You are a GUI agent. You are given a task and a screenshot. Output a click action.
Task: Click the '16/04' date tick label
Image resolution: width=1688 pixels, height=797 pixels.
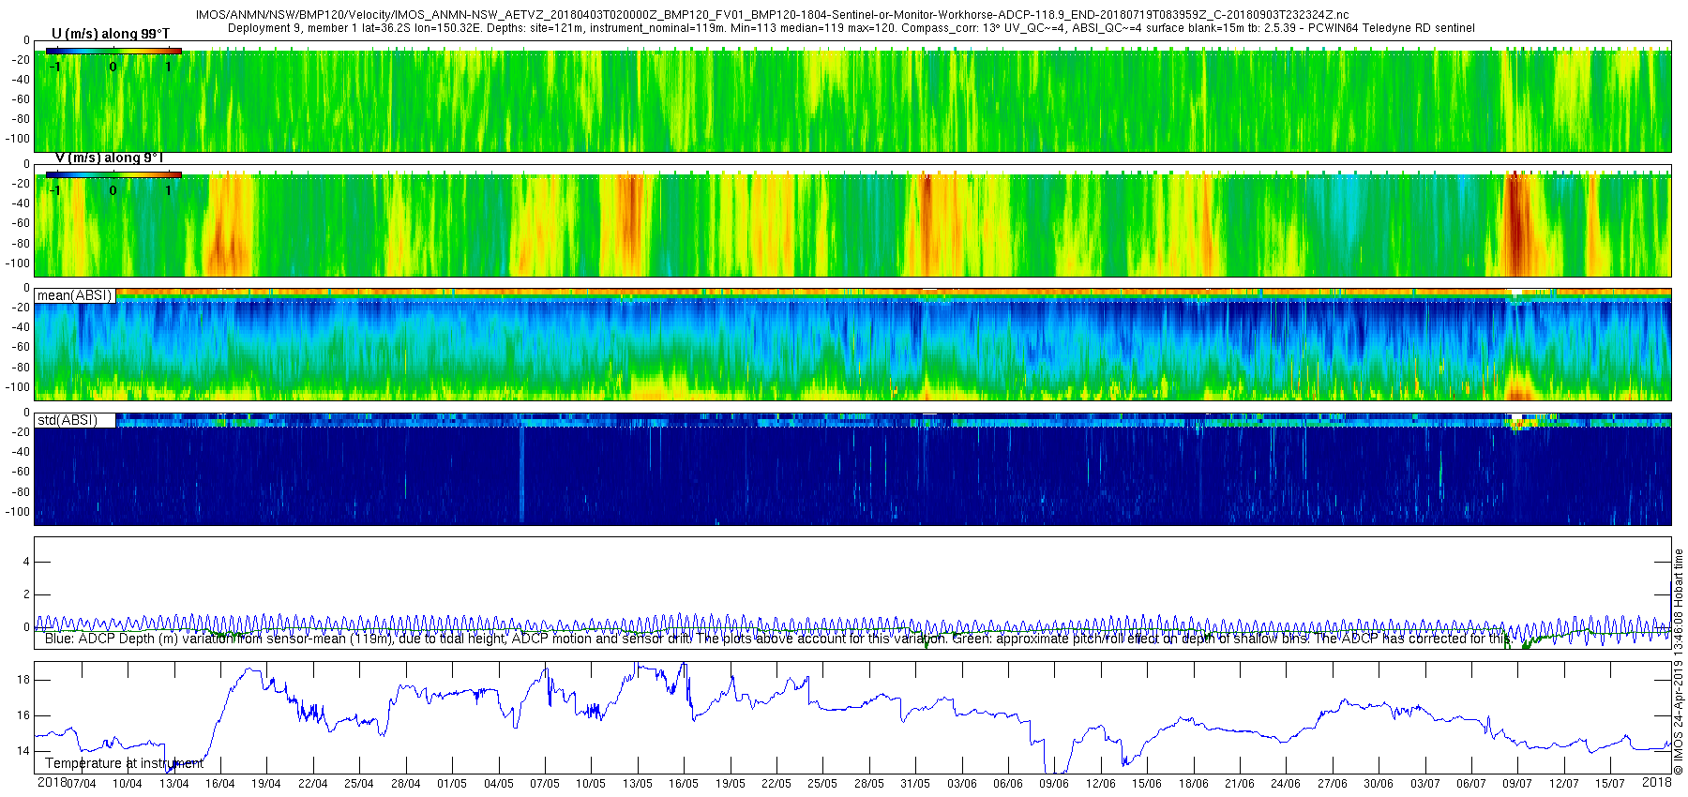click(x=220, y=784)
